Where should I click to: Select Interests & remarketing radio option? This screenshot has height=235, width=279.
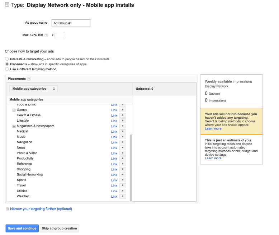pyautogui.click(x=7, y=59)
